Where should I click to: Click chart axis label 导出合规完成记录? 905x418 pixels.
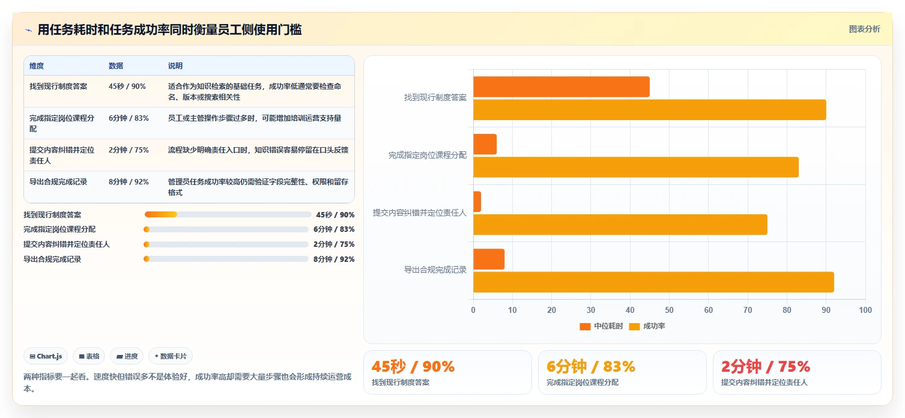[435, 270]
